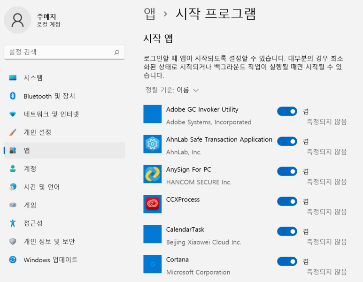This screenshot has height=282, width=363.
Task: Disable CalendarTask startup toggle
Action: [287, 231]
